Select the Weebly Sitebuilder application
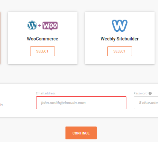Image resolution: width=158 pixels, height=142 pixels. pyautogui.click(x=120, y=51)
